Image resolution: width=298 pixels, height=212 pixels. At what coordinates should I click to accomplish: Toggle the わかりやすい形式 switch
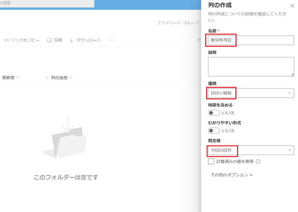tap(214, 130)
